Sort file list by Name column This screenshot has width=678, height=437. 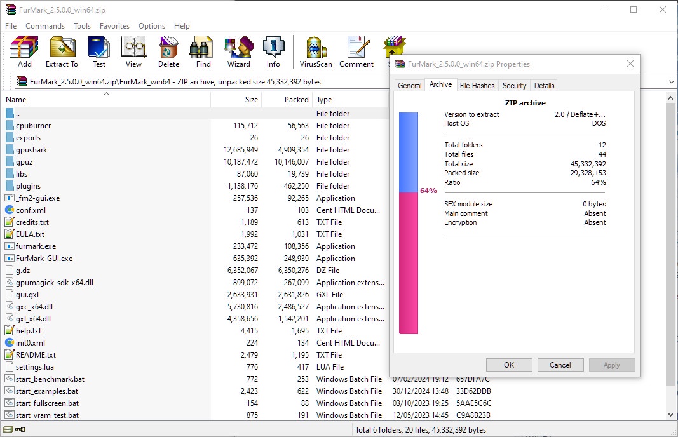(106, 100)
